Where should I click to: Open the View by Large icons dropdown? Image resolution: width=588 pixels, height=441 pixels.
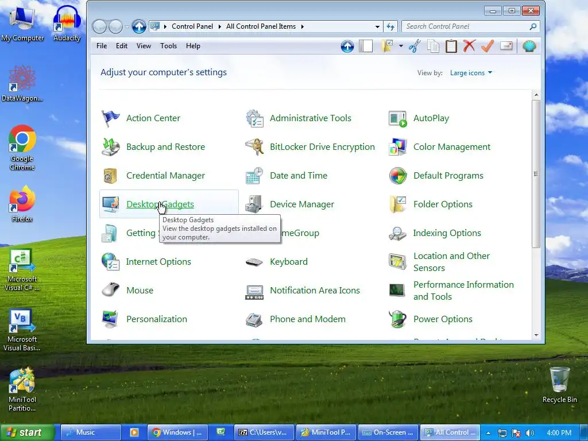tap(471, 73)
